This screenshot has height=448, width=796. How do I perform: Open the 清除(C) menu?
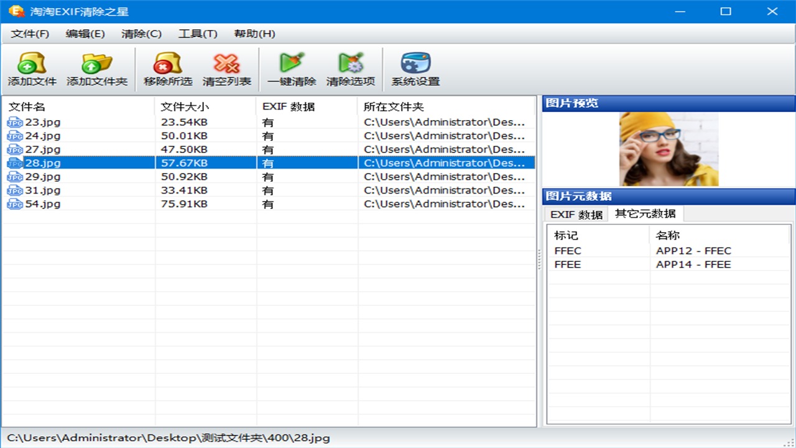click(141, 34)
